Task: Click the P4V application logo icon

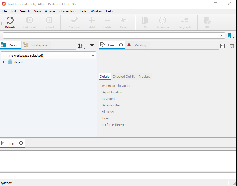Action: point(4,4)
